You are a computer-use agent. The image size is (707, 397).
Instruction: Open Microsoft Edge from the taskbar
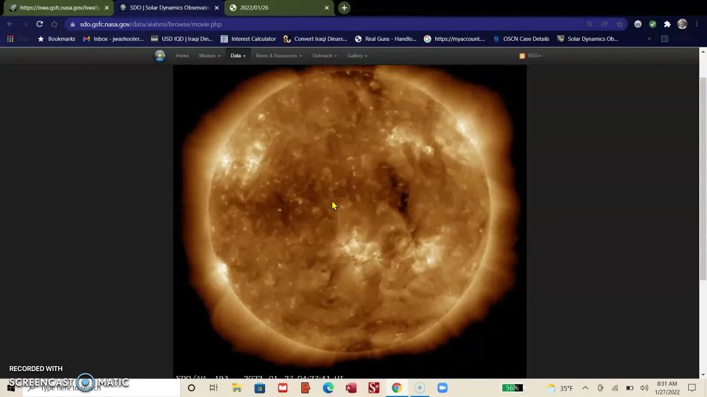tap(328, 388)
